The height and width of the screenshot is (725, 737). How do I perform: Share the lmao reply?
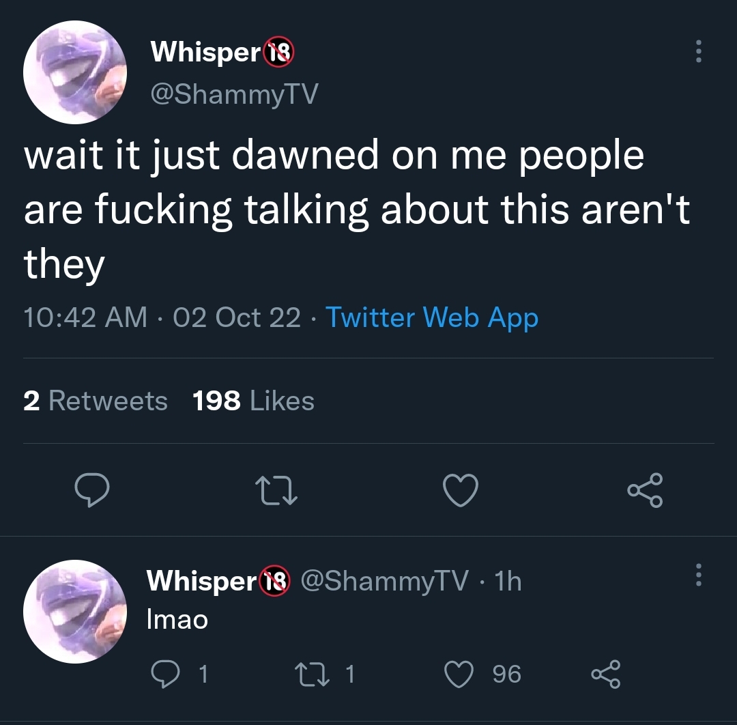click(x=606, y=674)
